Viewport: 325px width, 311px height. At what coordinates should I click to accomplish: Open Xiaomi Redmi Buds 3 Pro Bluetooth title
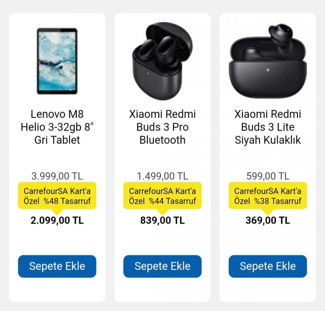(x=162, y=127)
